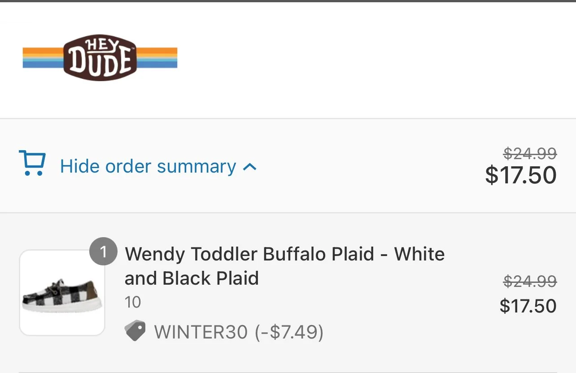This screenshot has width=576, height=373.
Task: Click the large $17.50 order total
Action: pos(521,175)
